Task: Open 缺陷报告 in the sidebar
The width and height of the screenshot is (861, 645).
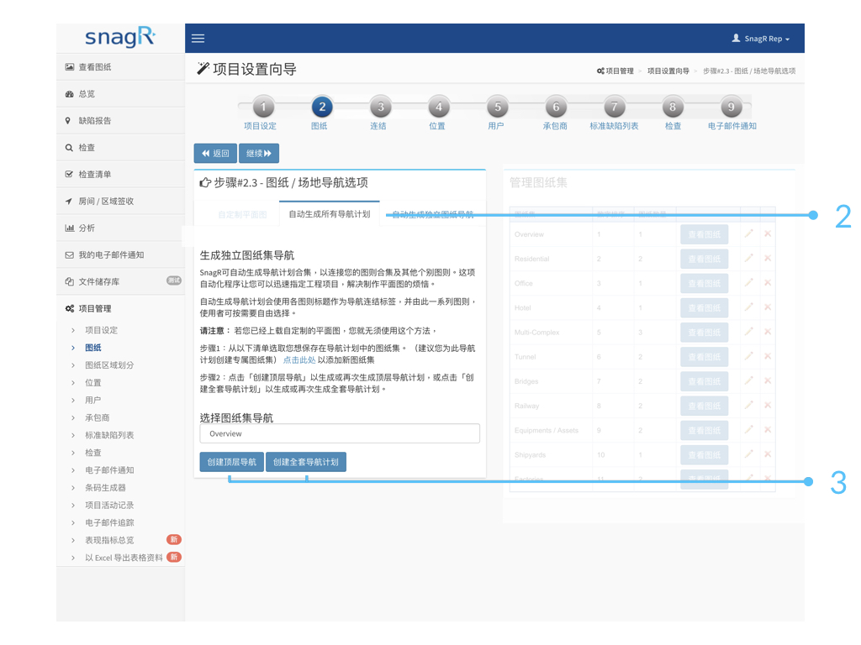Action: (x=120, y=121)
